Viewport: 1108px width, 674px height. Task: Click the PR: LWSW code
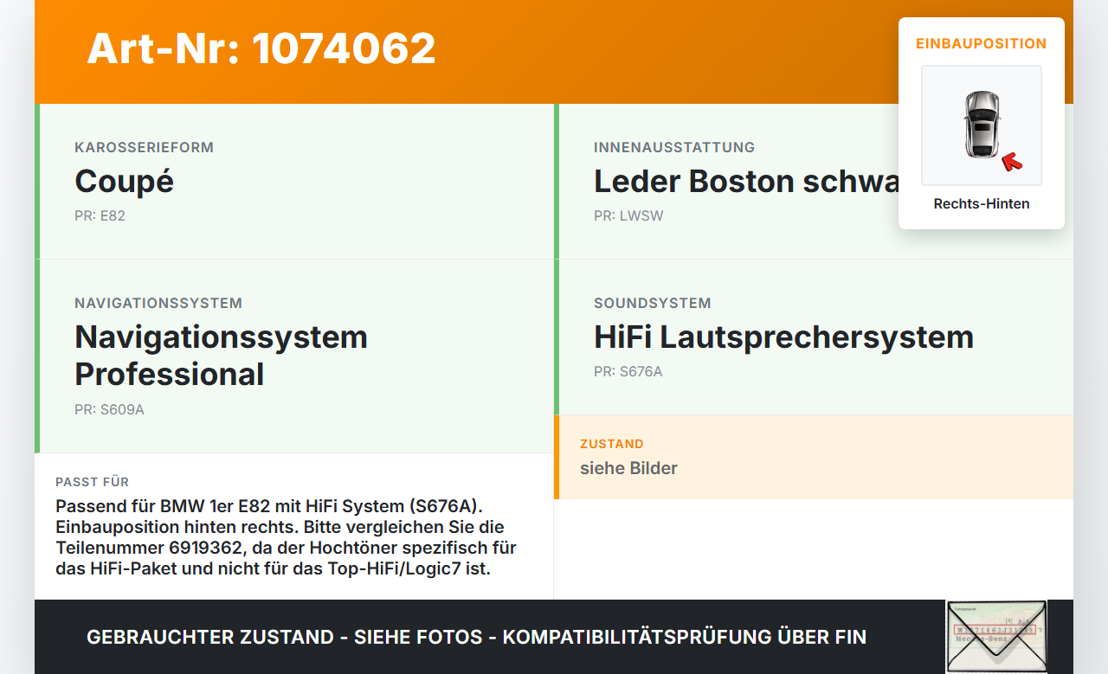628,216
